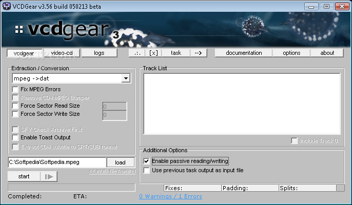352x205 pixels.
Task: Close the VCDGear window
Action: coord(342,7)
